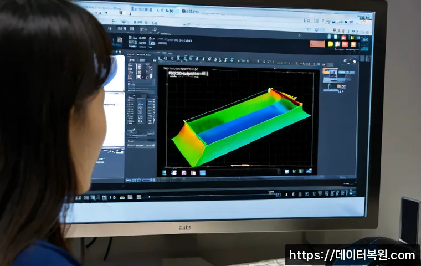Select the purple icon in the viewport's bottom bar

[184, 173]
